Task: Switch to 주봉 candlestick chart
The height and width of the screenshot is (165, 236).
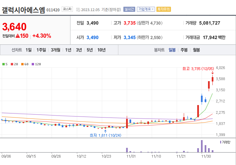Action: coord(184,50)
